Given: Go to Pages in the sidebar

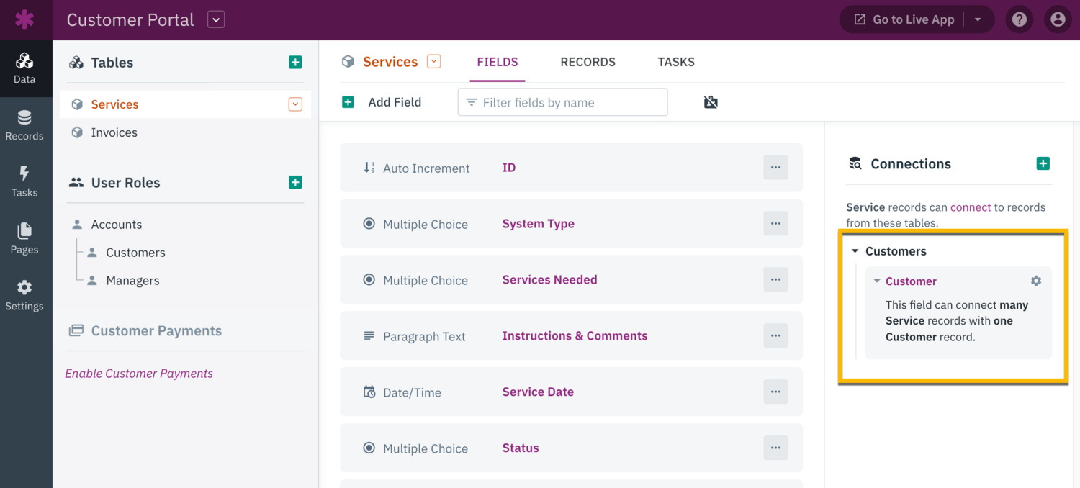Looking at the screenshot, I should [24, 238].
